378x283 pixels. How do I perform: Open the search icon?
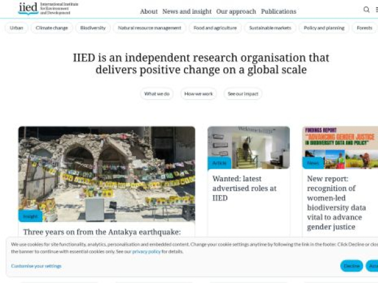click(x=366, y=9)
